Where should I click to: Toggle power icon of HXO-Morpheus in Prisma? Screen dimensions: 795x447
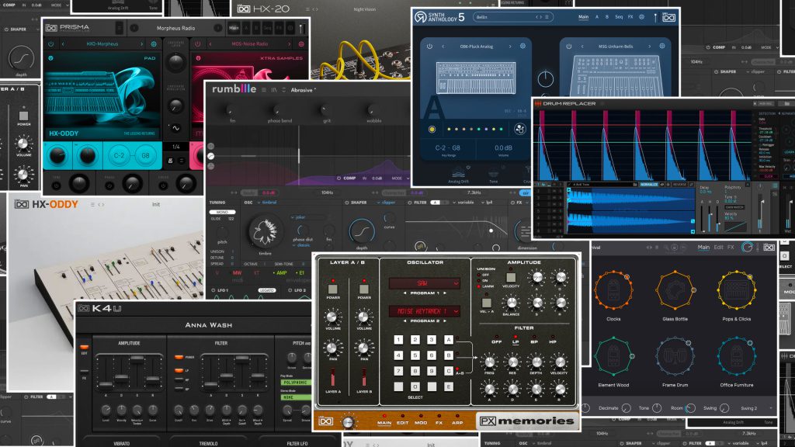click(x=50, y=44)
